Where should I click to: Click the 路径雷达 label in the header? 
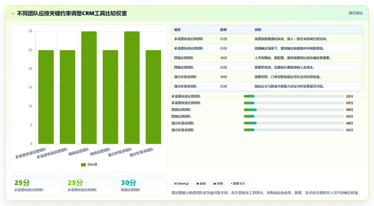pos(356,13)
